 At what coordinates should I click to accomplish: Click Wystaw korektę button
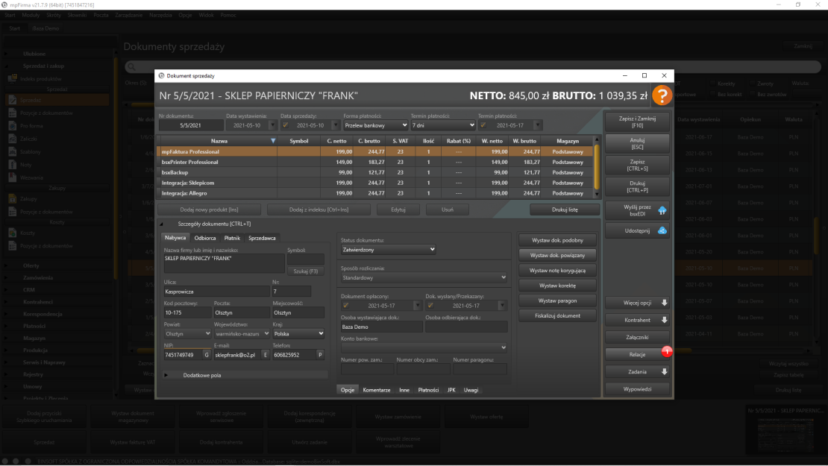point(558,286)
